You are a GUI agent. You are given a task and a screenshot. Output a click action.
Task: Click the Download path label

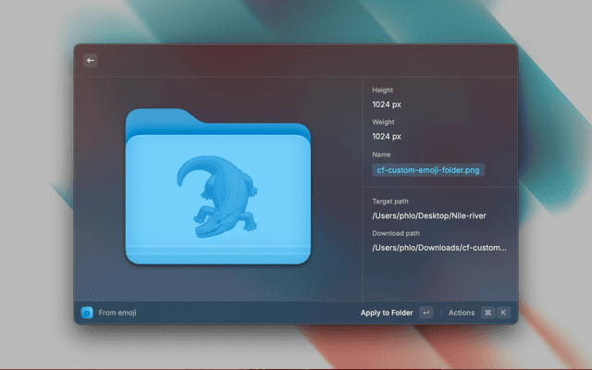click(x=396, y=234)
